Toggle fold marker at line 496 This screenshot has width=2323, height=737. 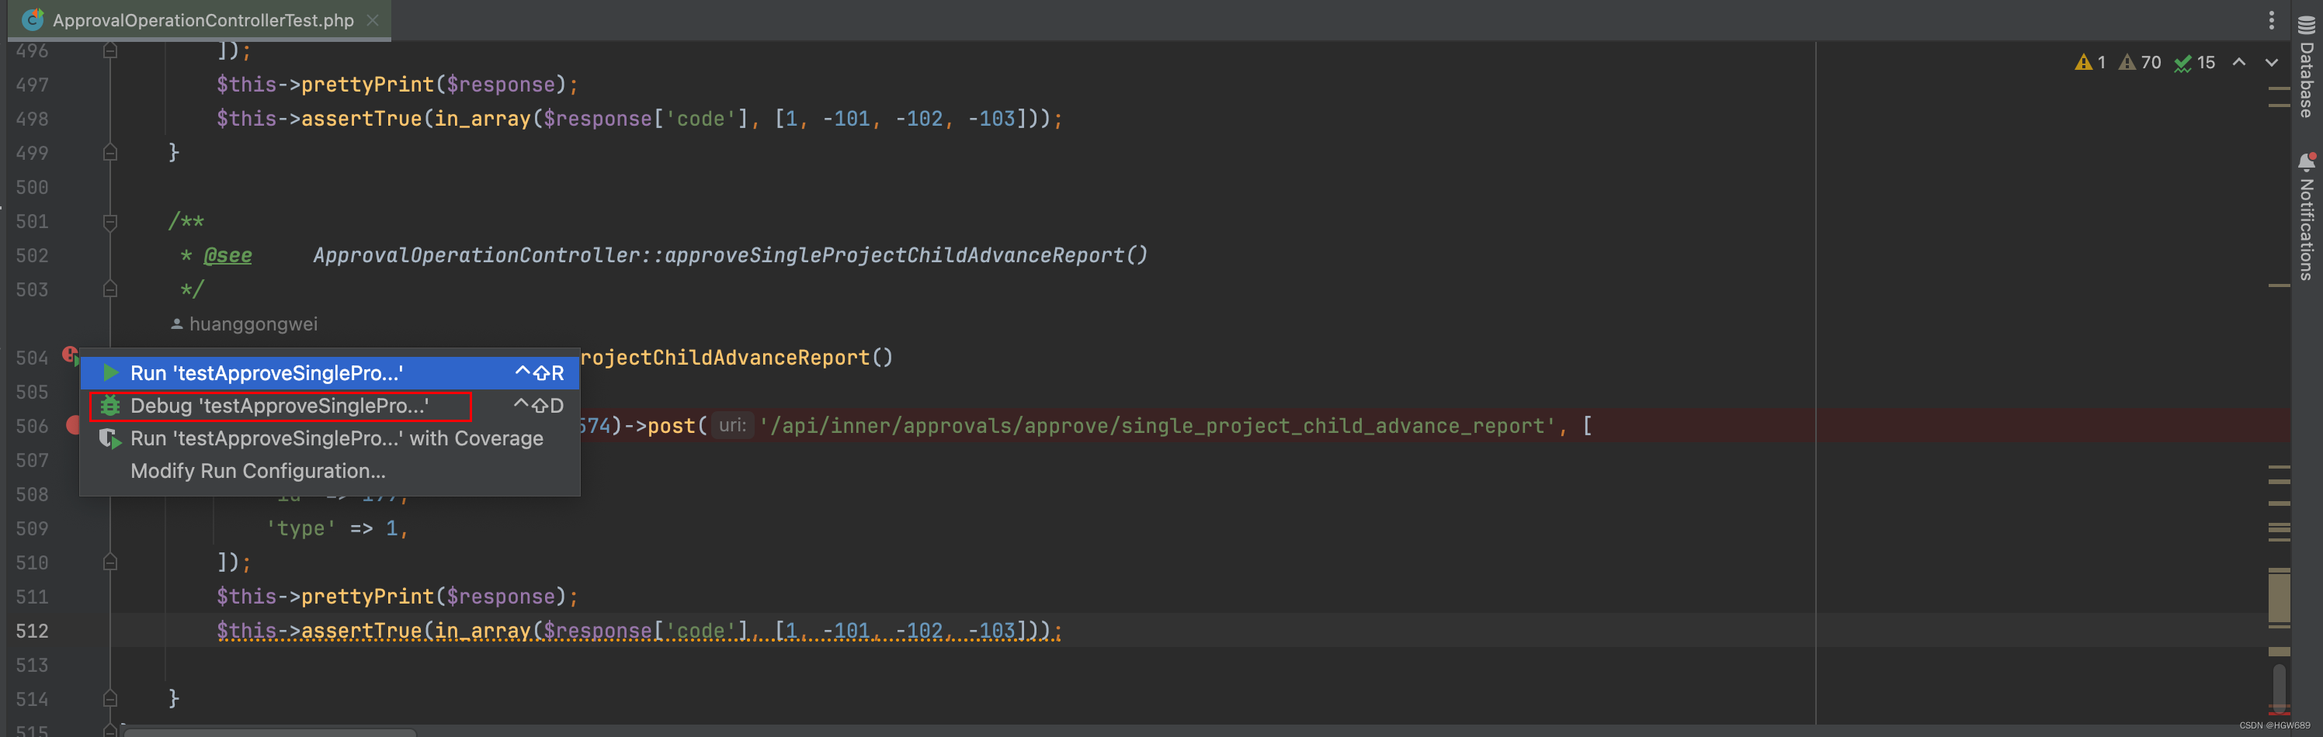point(110,50)
